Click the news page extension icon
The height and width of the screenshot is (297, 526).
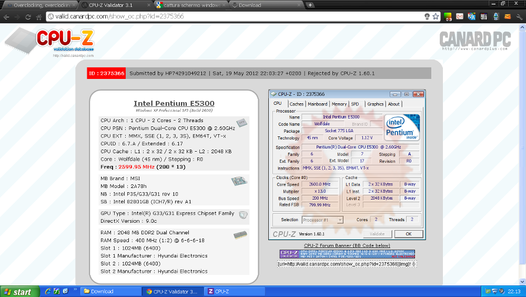484,16
